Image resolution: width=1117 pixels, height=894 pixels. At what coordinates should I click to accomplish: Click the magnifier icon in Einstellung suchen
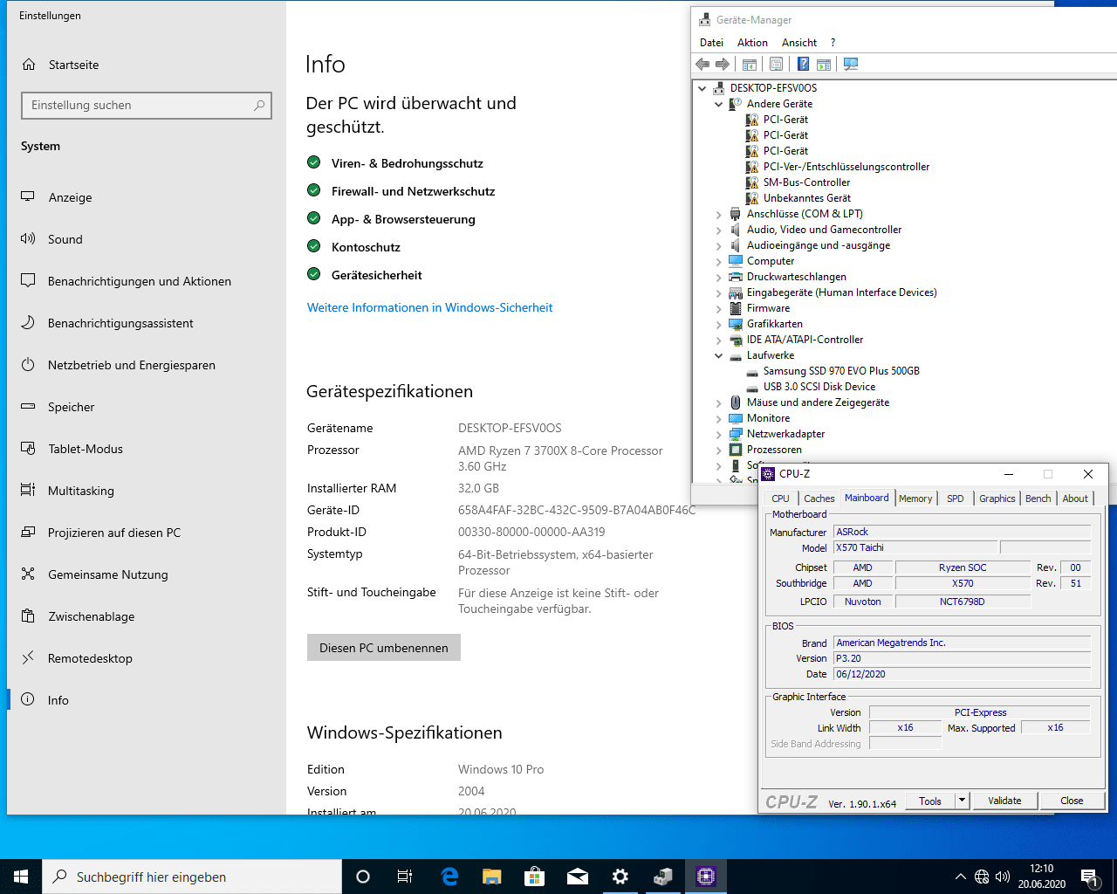coord(259,105)
